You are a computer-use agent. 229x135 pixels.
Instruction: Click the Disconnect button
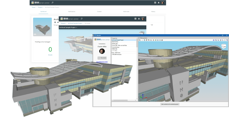[102, 58]
